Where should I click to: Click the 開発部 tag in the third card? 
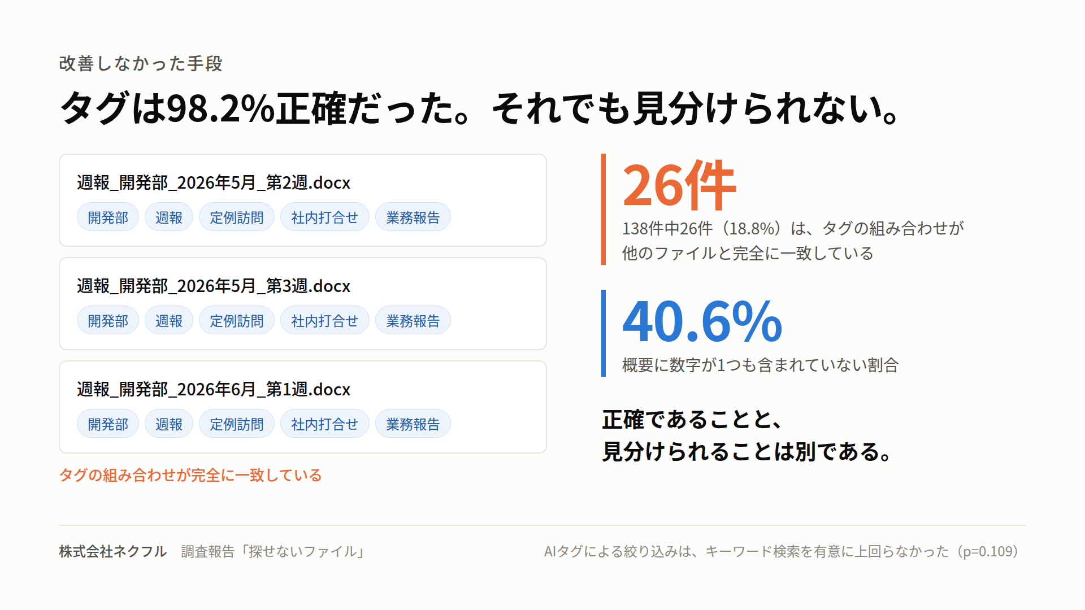tap(108, 424)
